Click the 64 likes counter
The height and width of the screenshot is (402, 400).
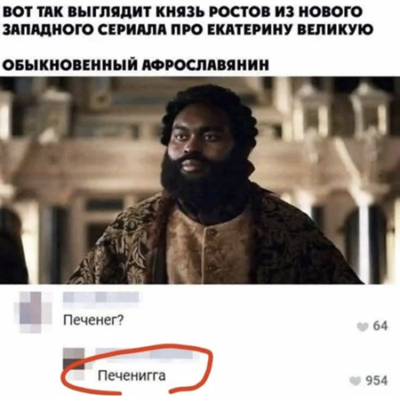380,326
